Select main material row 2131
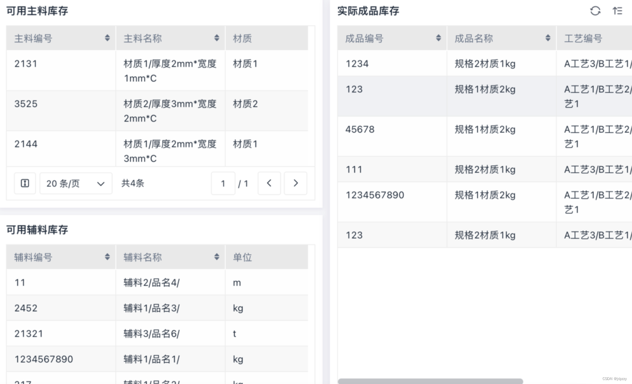The height and width of the screenshot is (384, 632). (157, 70)
